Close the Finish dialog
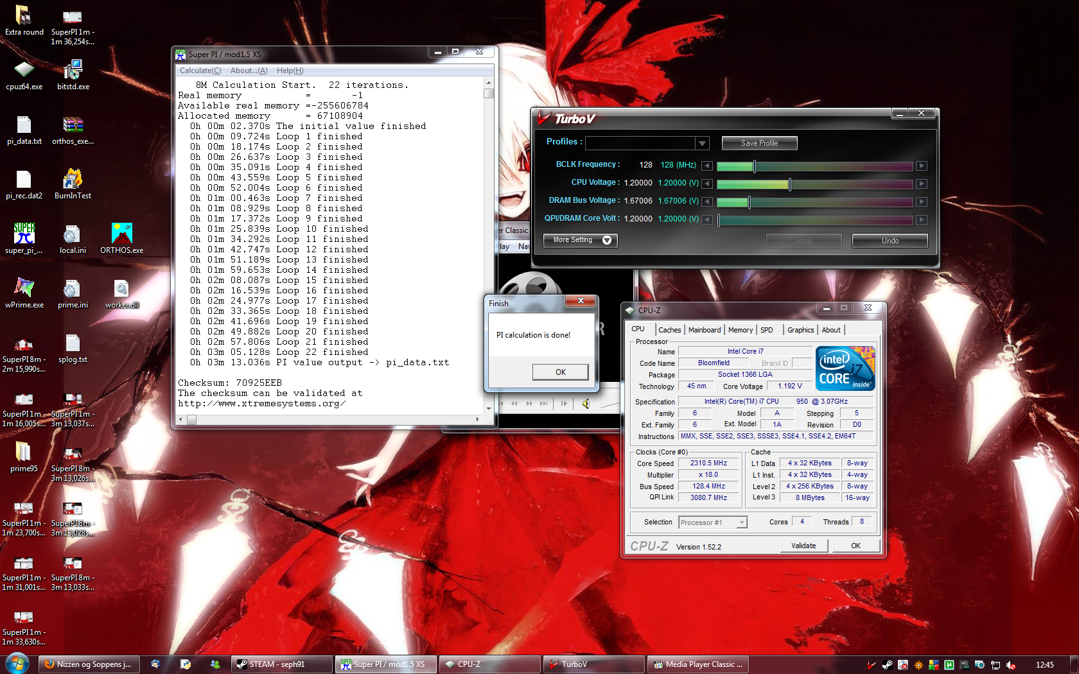Image resolution: width=1079 pixels, height=674 pixels. (x=581, y=301)
